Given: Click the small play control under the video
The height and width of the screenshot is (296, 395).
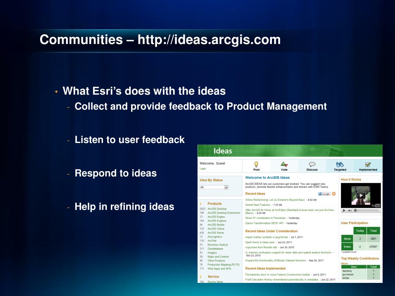Looking at the screenshot, I should coord(344,210).
